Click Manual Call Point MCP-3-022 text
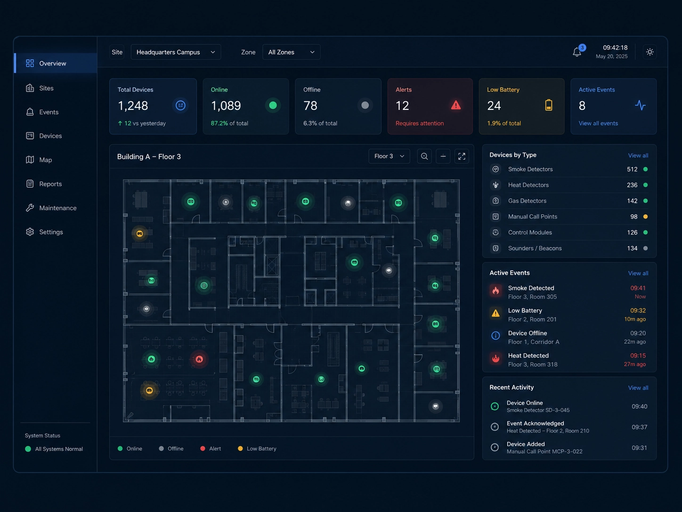682x512 pixels. 544,452
